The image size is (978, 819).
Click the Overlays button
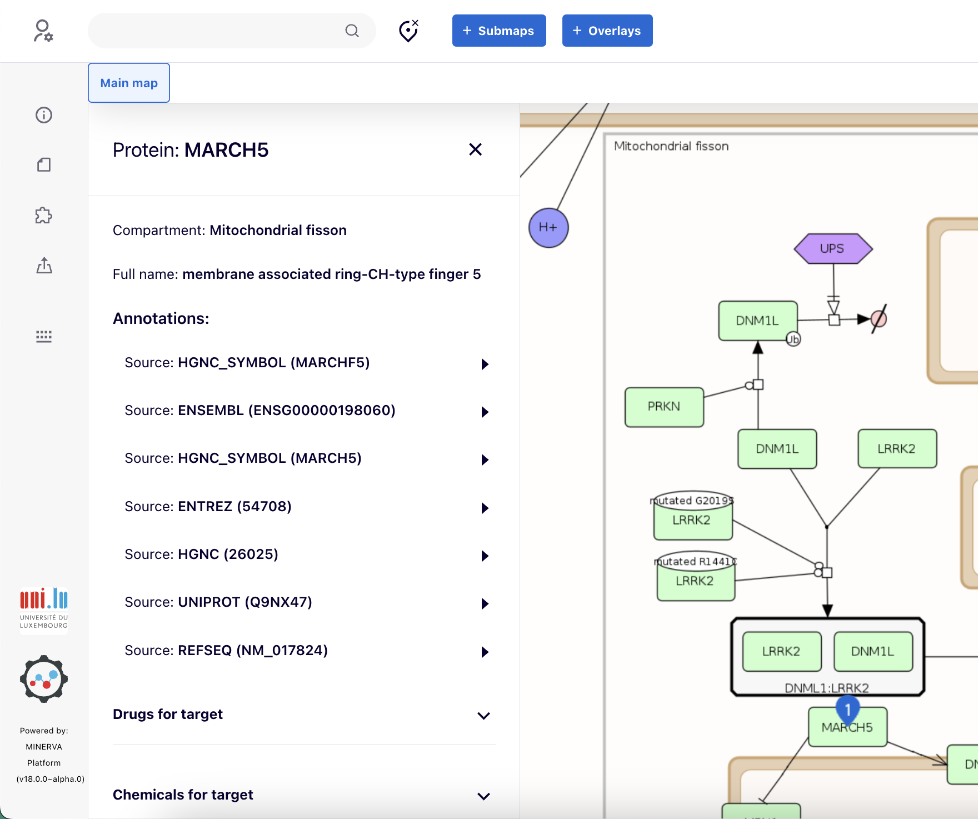[607, 31]
